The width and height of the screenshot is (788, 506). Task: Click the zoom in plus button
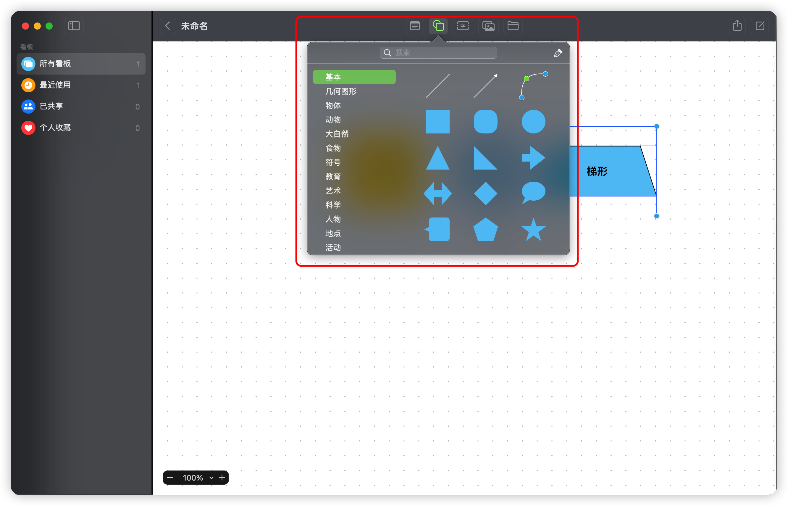222,477
